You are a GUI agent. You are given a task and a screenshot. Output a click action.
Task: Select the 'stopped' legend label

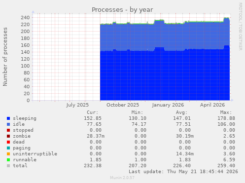[23, 130]
